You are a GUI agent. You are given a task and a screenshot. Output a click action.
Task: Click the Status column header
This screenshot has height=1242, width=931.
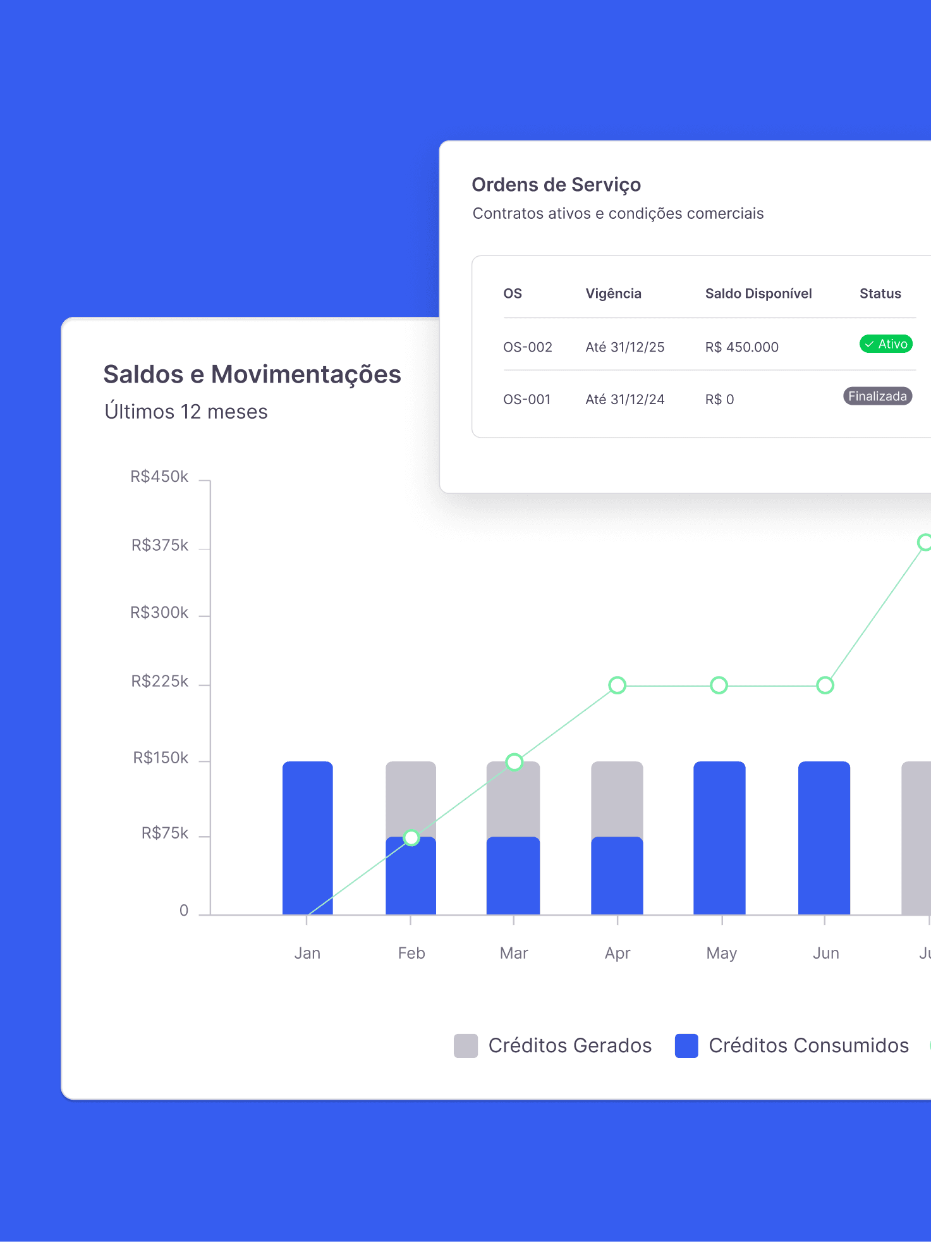pyautogui.click(x=880, y=294)
